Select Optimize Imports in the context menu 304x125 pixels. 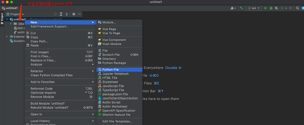click(x=61, y=93)
